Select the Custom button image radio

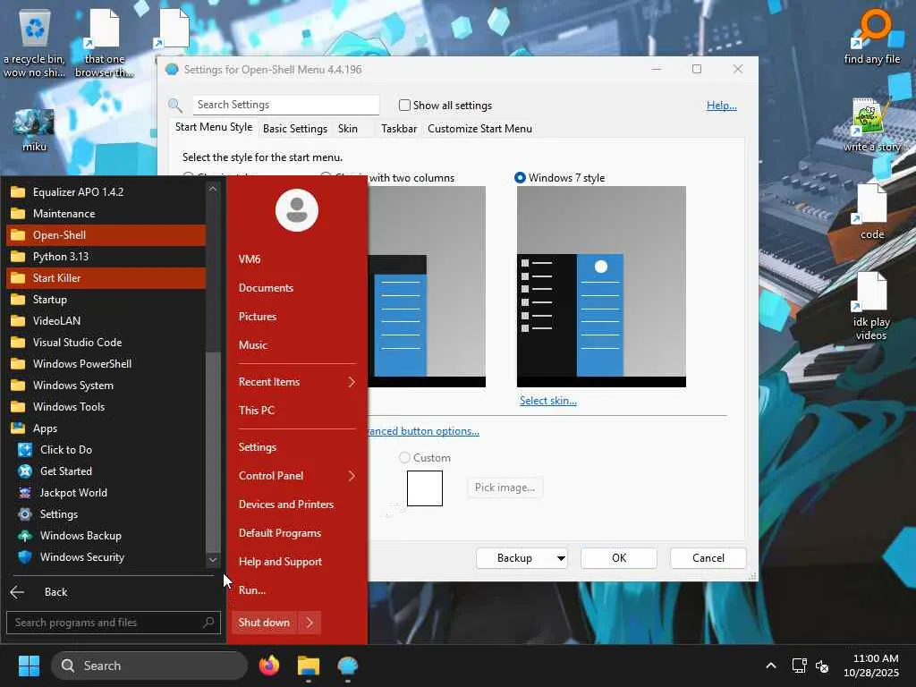(x=404, y=457)
